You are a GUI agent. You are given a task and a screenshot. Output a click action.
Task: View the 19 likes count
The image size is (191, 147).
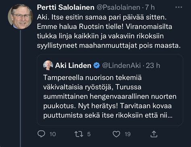tap(128, 134)
